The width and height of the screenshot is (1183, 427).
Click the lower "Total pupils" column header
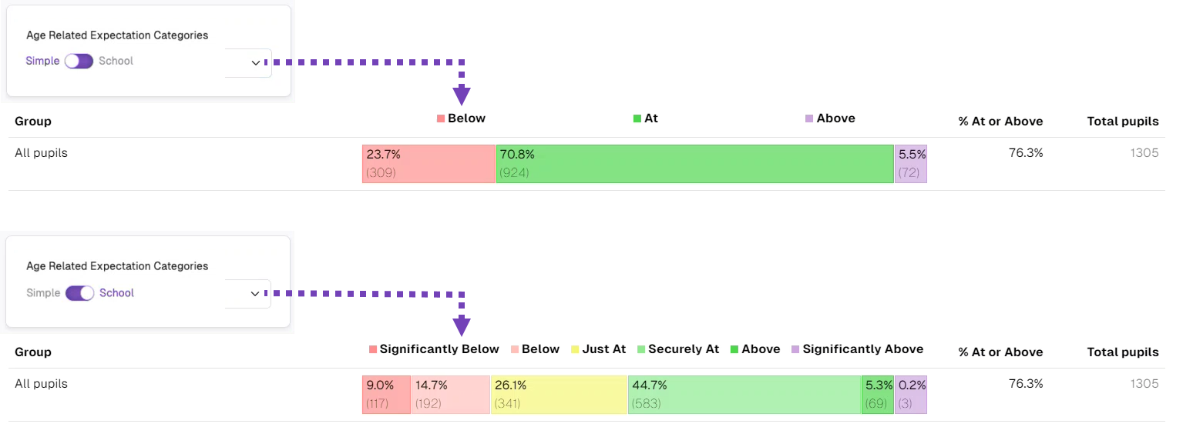[1122, 352]
